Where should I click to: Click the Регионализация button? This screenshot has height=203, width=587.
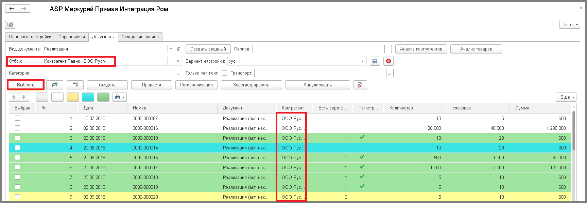[196, 85]
